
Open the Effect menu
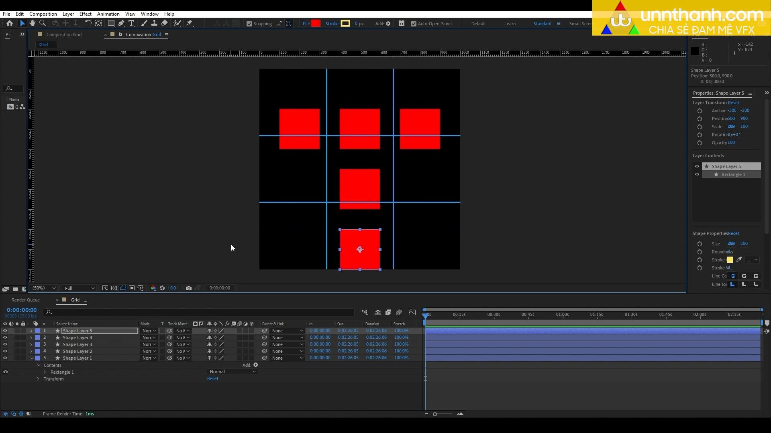86,14
